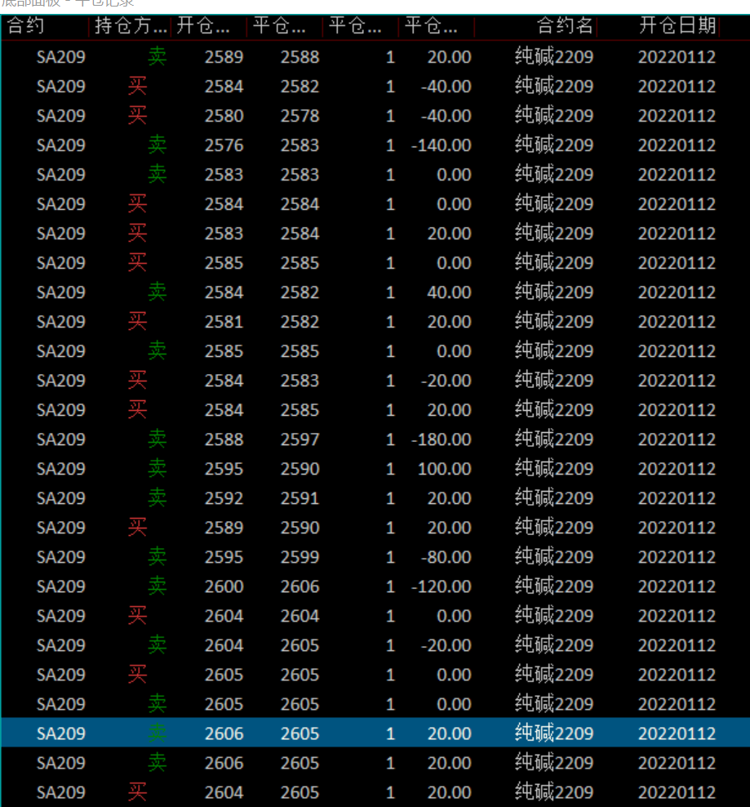Click the -180.00 loss cell
Image resolution: width=750 pixels, height=807 pixels.
pyautogui.click(x=442, y=440)
